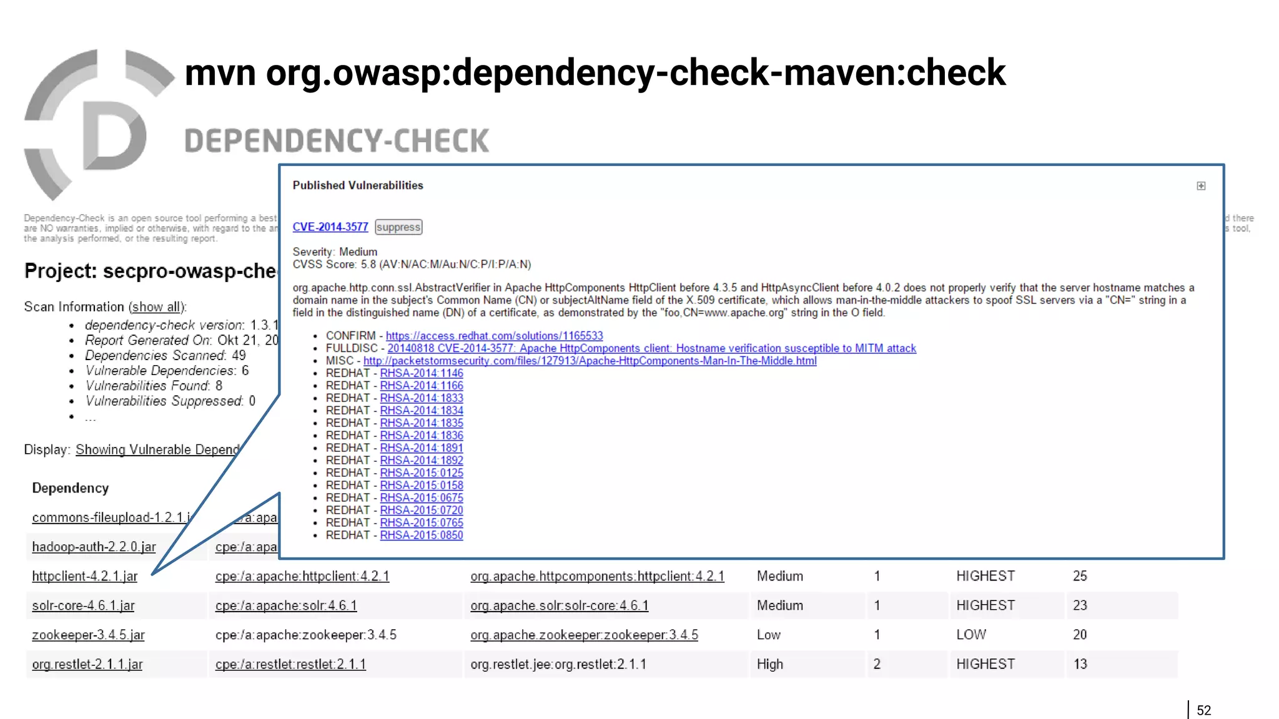The width and height of the screenshot is (1279, 719).
Task: Click the CVSS Score 5.8 line
Action: pos(412,264)
